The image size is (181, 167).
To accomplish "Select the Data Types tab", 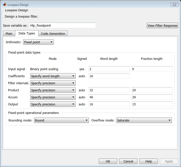I will pyautogui.click(x=27, y=33).
